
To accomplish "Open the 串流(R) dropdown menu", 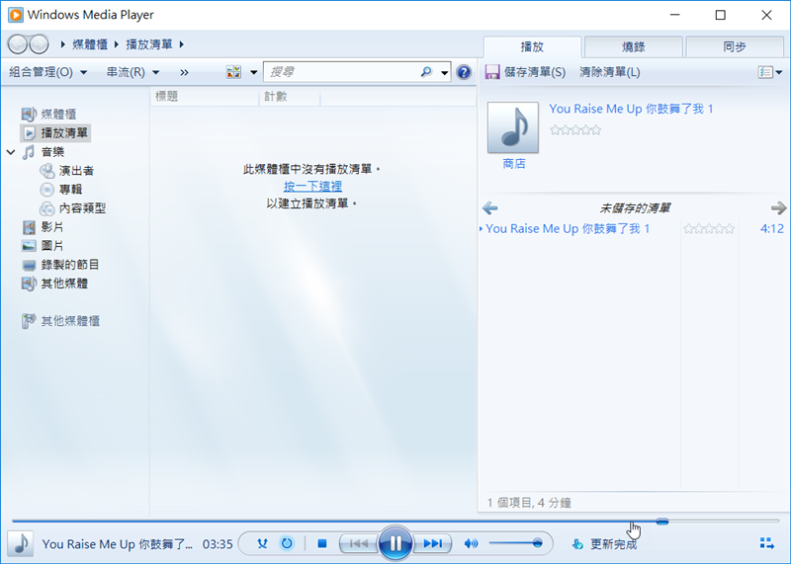I will pos(132,72).
